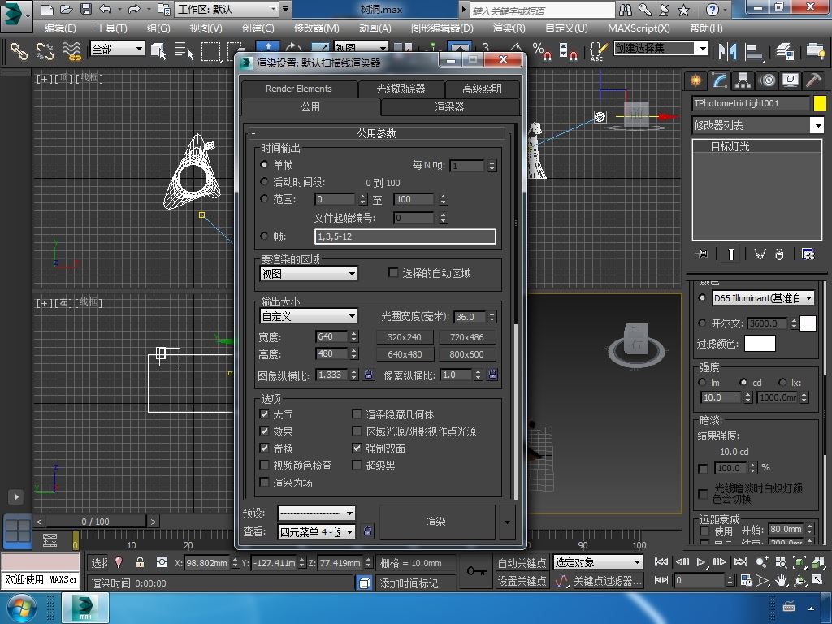
Task: Enable the 渲染隐藏几何体 checkbox
Action: coord(357,414)
